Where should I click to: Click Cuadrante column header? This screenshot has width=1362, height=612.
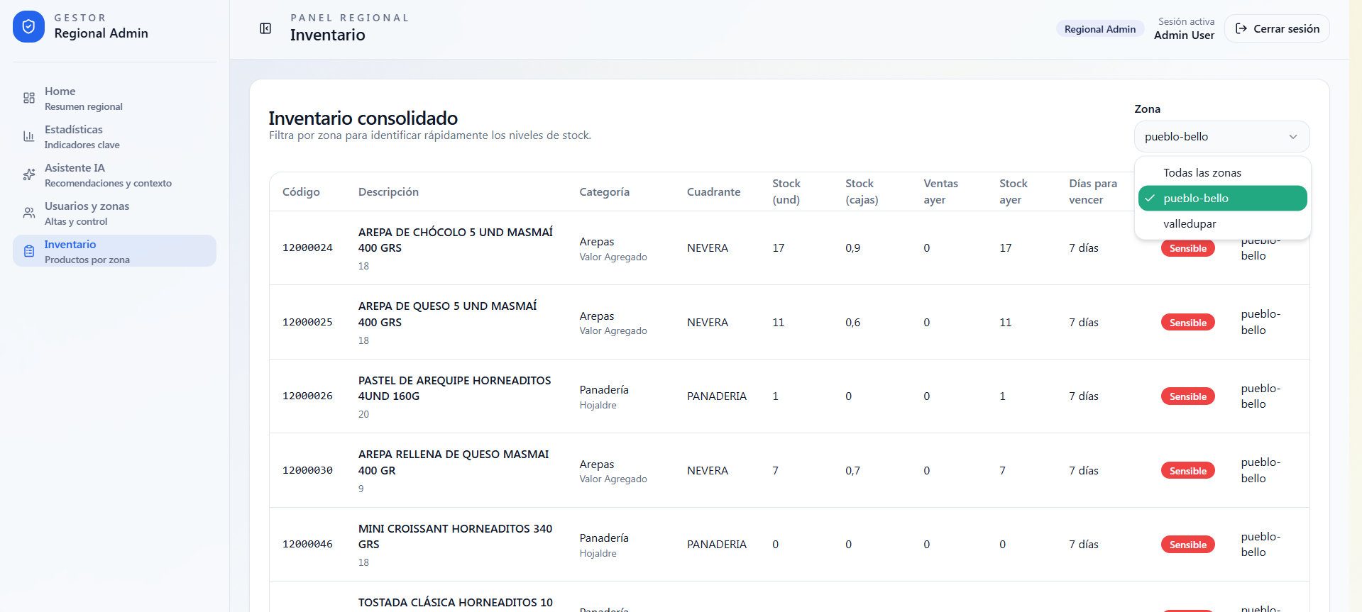tap(713, 192)
